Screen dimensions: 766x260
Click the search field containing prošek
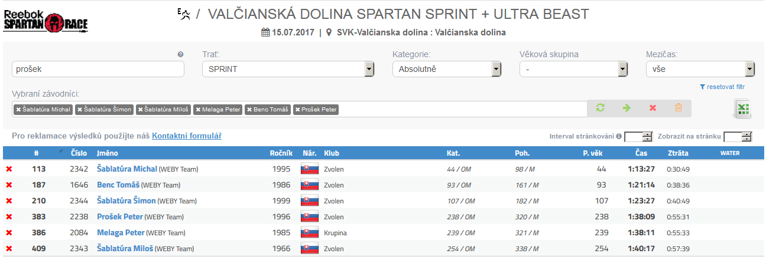[x=98, y=69]
